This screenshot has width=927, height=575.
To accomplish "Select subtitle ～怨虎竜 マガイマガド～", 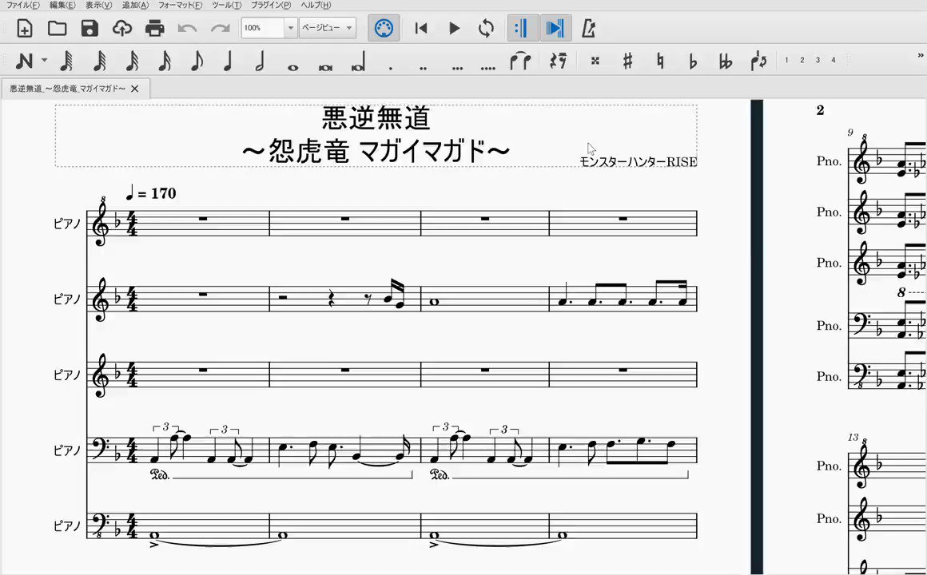I will [376, 151].
